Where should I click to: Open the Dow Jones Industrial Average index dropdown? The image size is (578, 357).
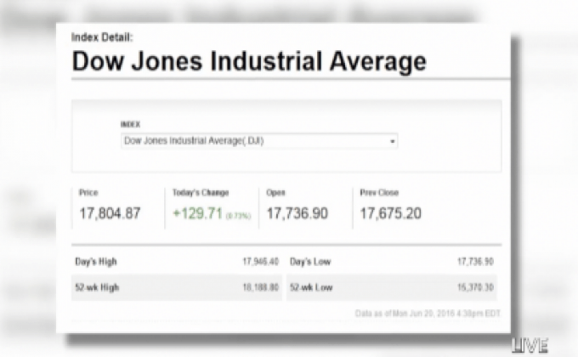[258, 141]
